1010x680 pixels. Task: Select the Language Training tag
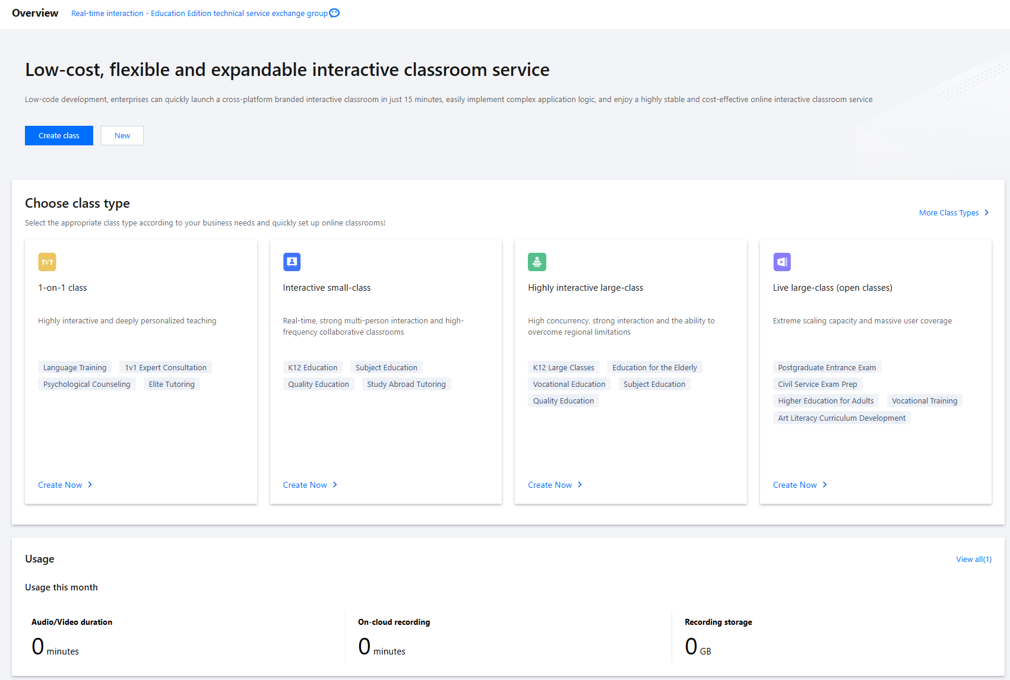click(x=75, y=368)
